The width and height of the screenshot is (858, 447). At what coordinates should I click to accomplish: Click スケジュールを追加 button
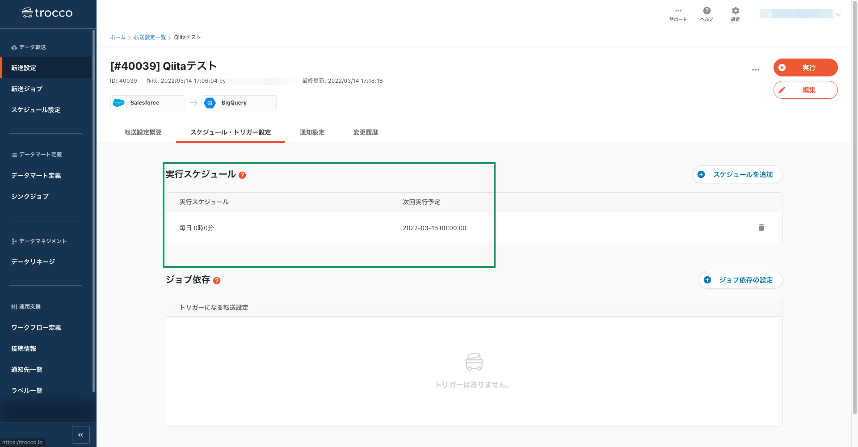pos(737,174)
